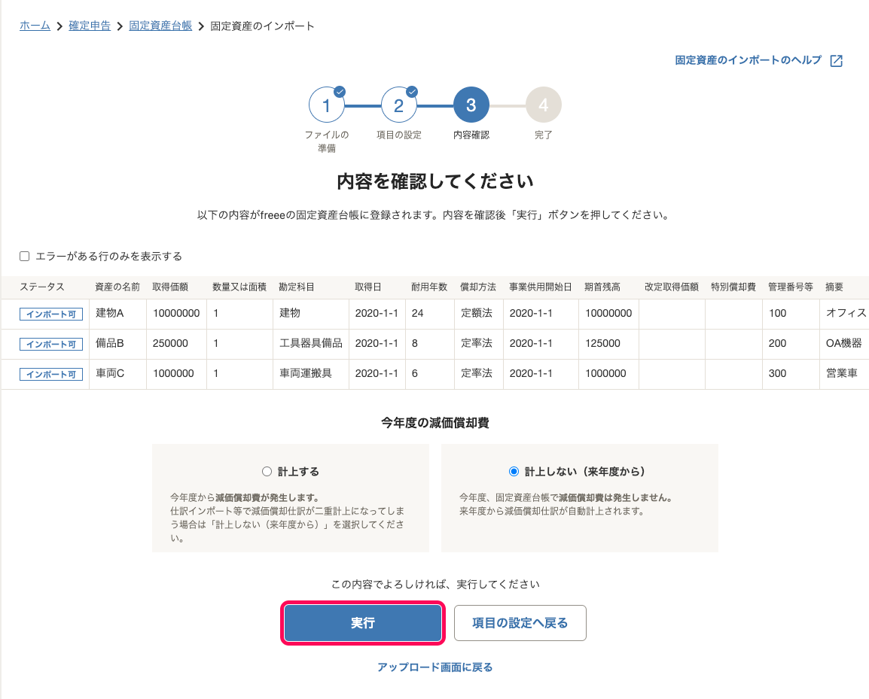Go to ホーム breadcrumb link
The height and width of the screenshot is (699, 869).
point(35,26)
